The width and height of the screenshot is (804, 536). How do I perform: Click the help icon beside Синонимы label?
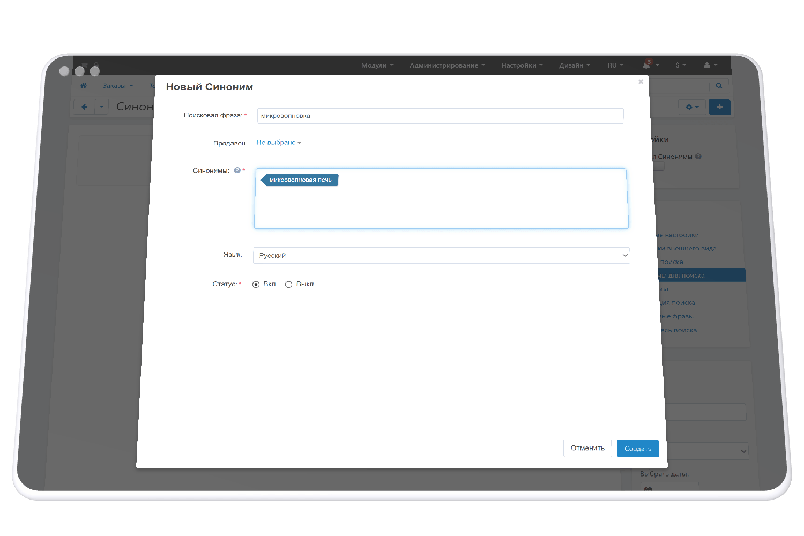[x=237, y=170]
